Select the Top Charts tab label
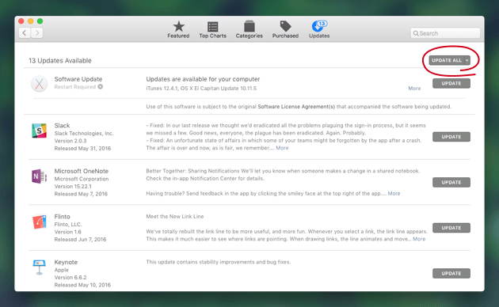Screen dimensions: 499x307 click(x=212, y=36)
